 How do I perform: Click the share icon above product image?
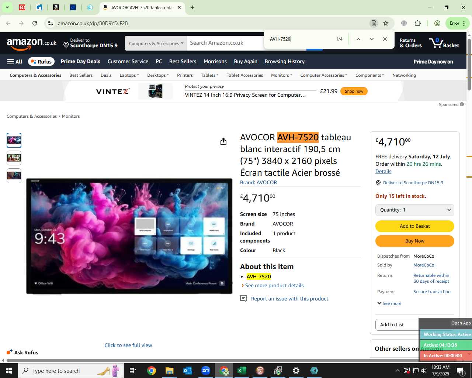[223, 142]
